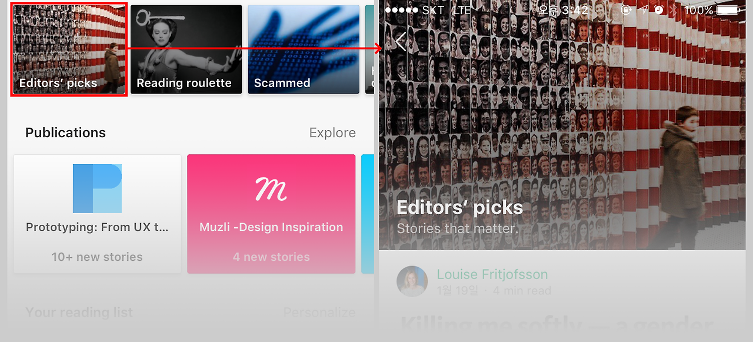
Task: Open the Scammed collection thumbnail
Action: tap(304, 49)
